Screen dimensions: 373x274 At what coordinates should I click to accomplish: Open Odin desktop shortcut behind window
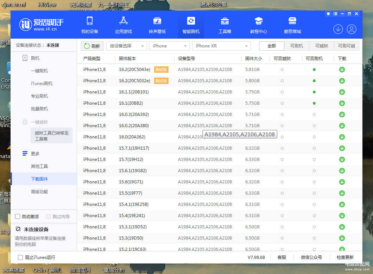pyautogui.click(x=47, y=270)
